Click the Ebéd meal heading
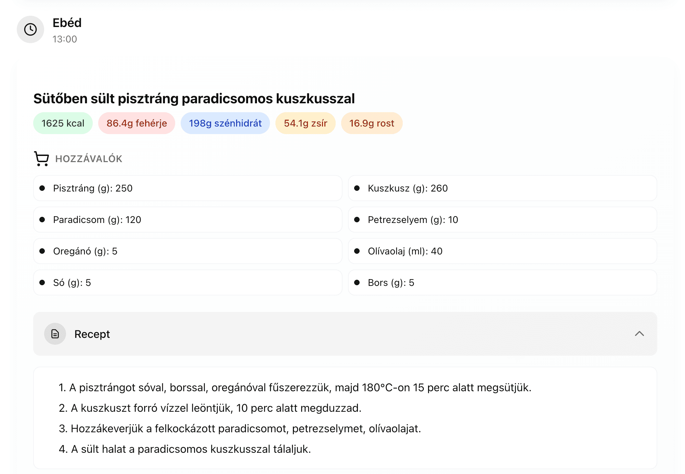 click(67, 23)
